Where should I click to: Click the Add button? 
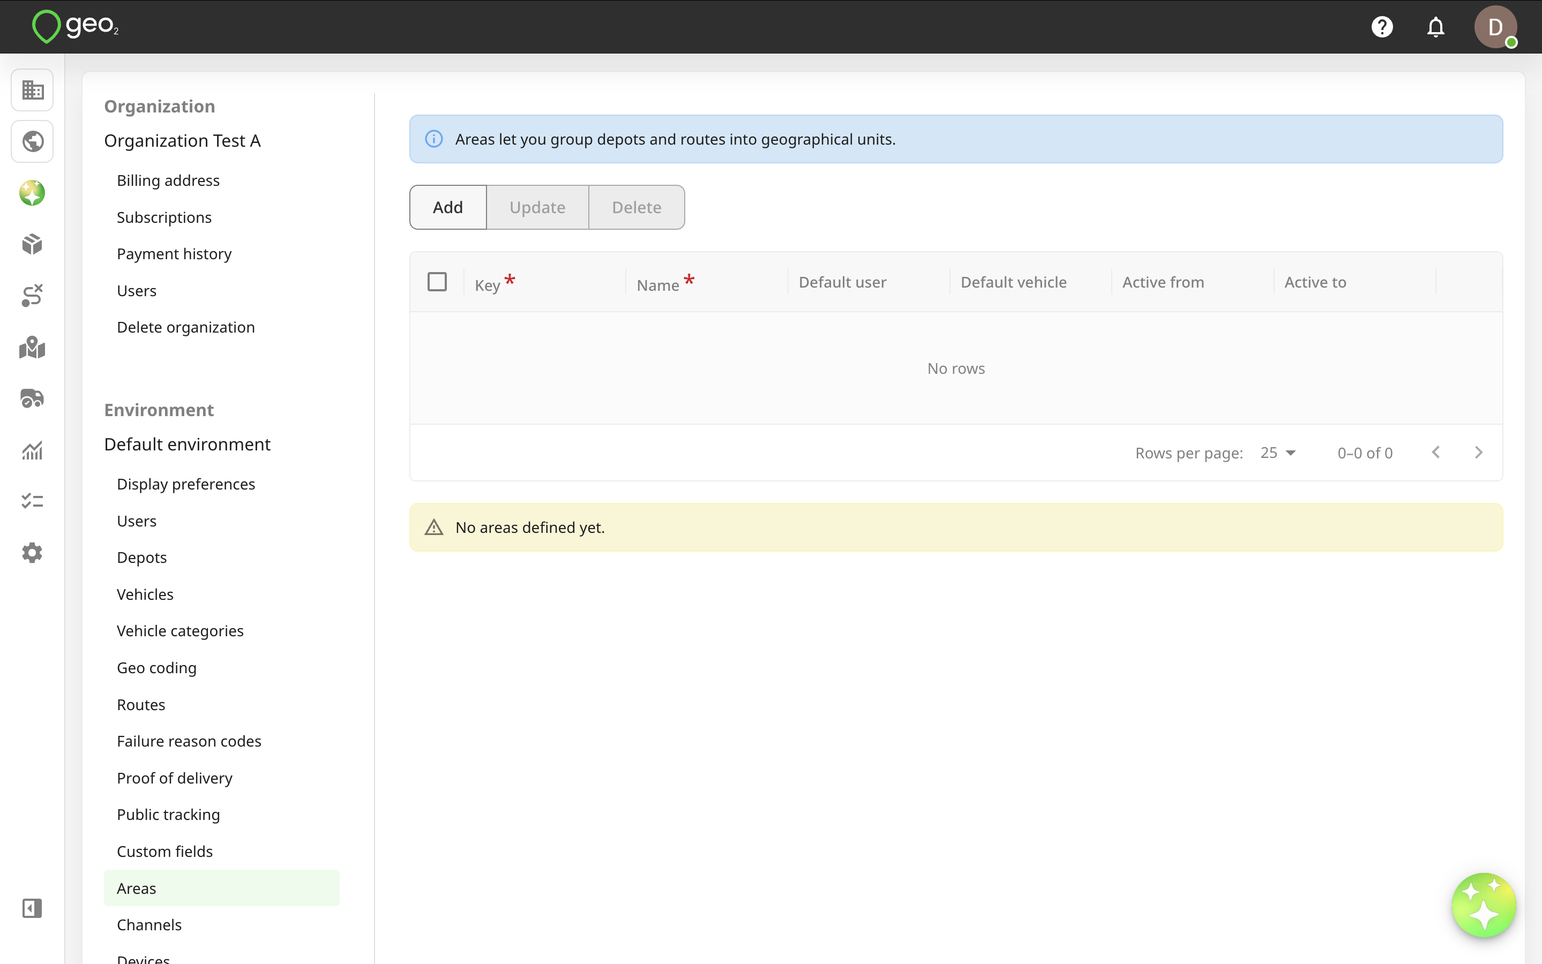point(448,207)
